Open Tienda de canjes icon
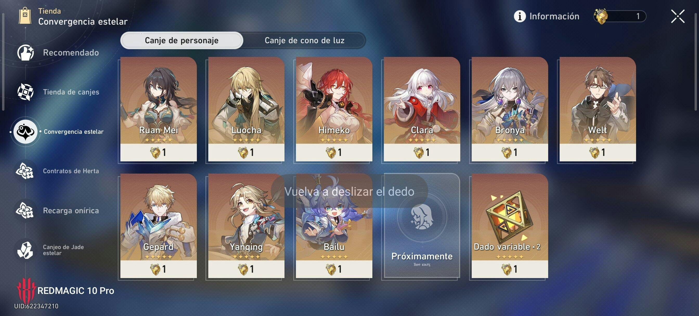699x316 pixels. coord(25,92)
